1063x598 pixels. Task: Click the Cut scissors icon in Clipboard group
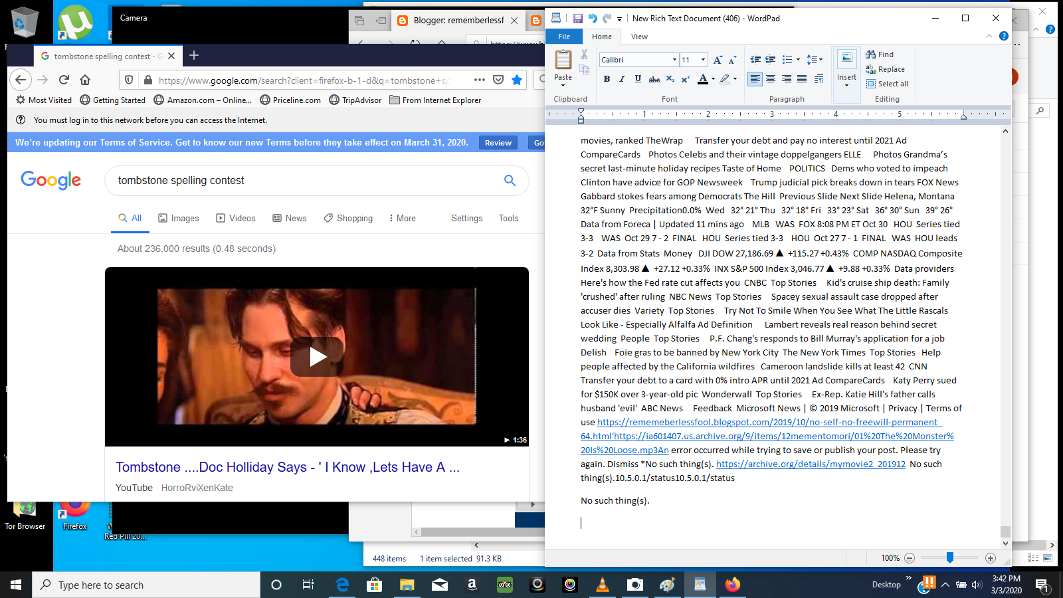584,54
